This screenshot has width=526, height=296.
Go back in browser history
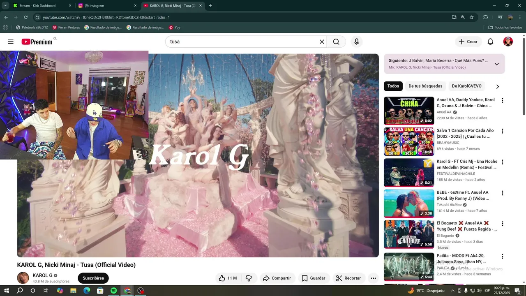coord(6,17)
